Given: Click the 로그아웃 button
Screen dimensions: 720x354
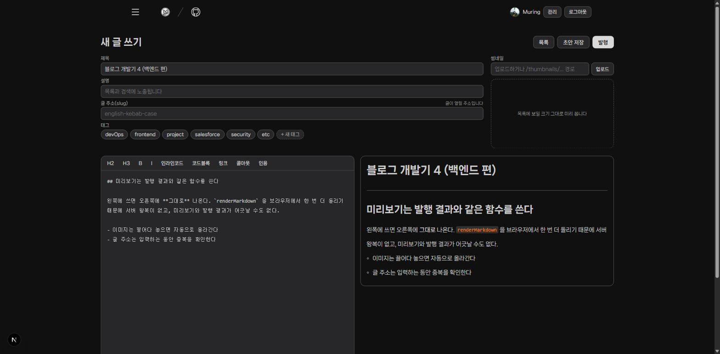Looking at the screenshot, I should coord(578,12).
